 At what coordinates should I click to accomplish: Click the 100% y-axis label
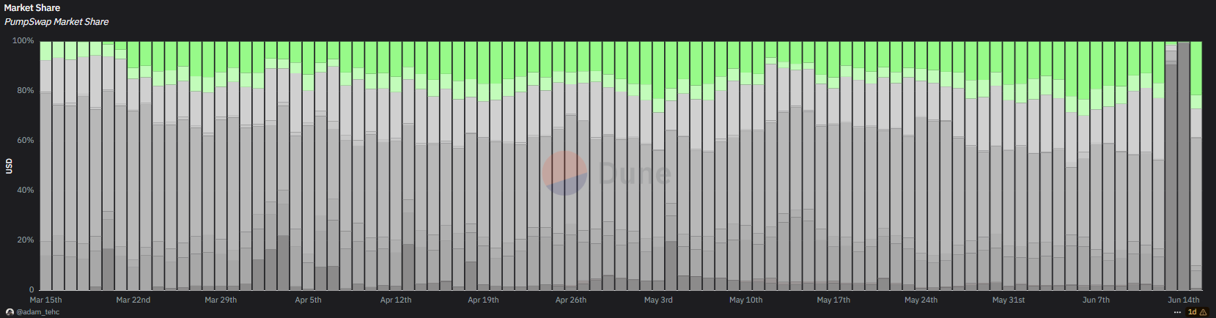click(23, 41)
